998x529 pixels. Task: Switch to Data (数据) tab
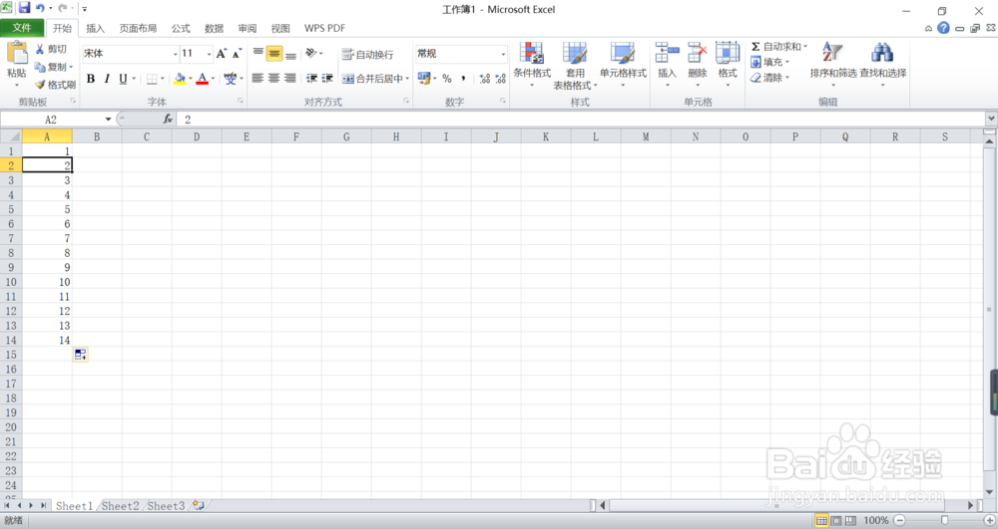pyautogui.click(x=214, y=29)
